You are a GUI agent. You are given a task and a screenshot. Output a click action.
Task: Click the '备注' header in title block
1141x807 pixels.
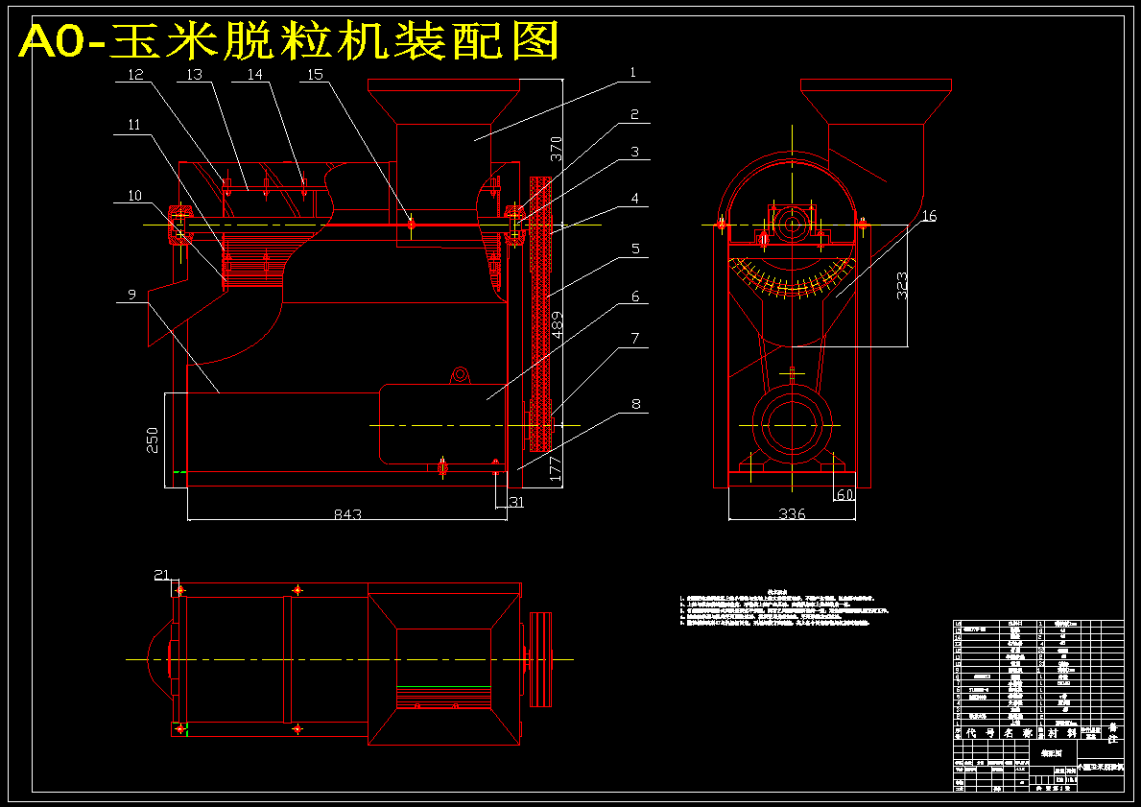(x=1112, y=733)
